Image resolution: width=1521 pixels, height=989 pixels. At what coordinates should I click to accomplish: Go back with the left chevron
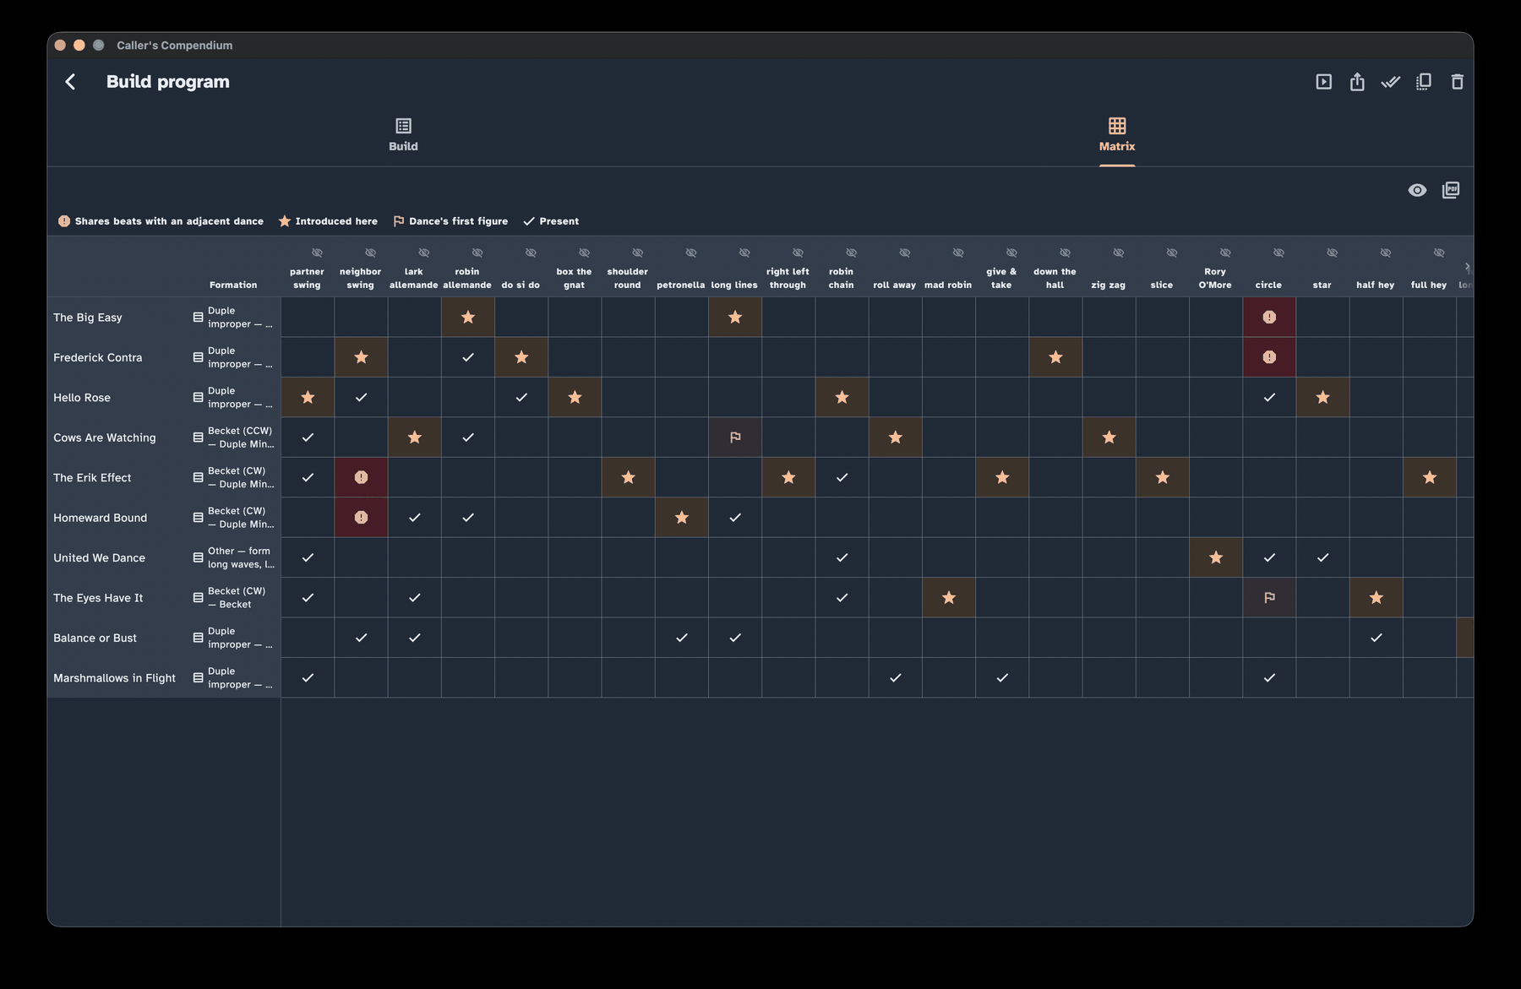pos(70,82)
